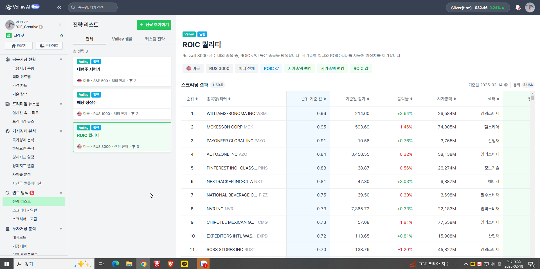Image resolution: width=540 pixels, height=269 pixels.
Task: Sort by 섹터 using its sort icon
Action: click(x=498, y=99)
